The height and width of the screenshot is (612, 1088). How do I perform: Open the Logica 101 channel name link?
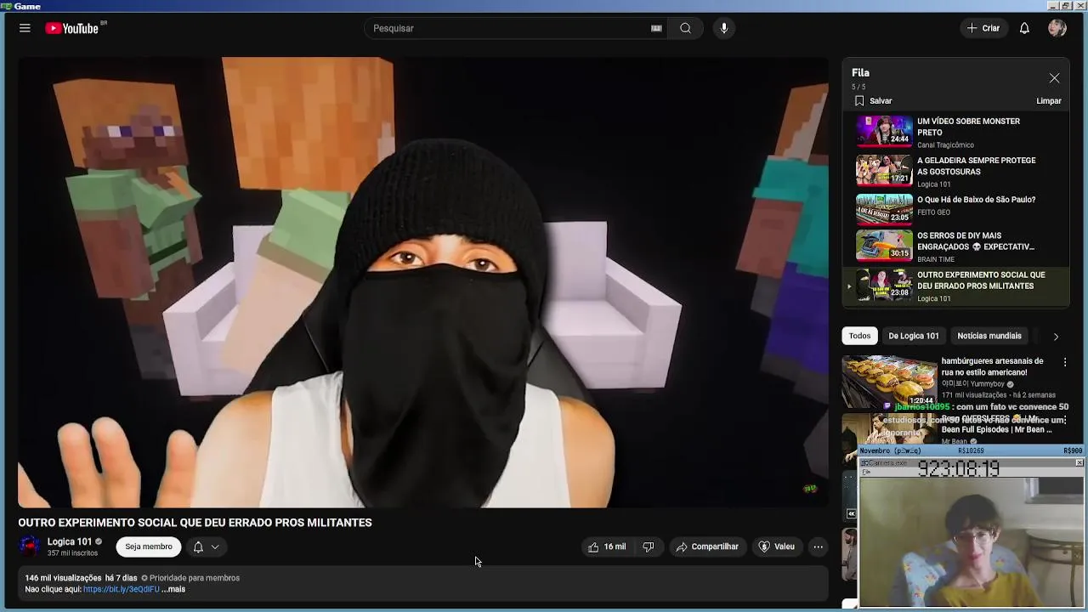[x=70, y=541]
